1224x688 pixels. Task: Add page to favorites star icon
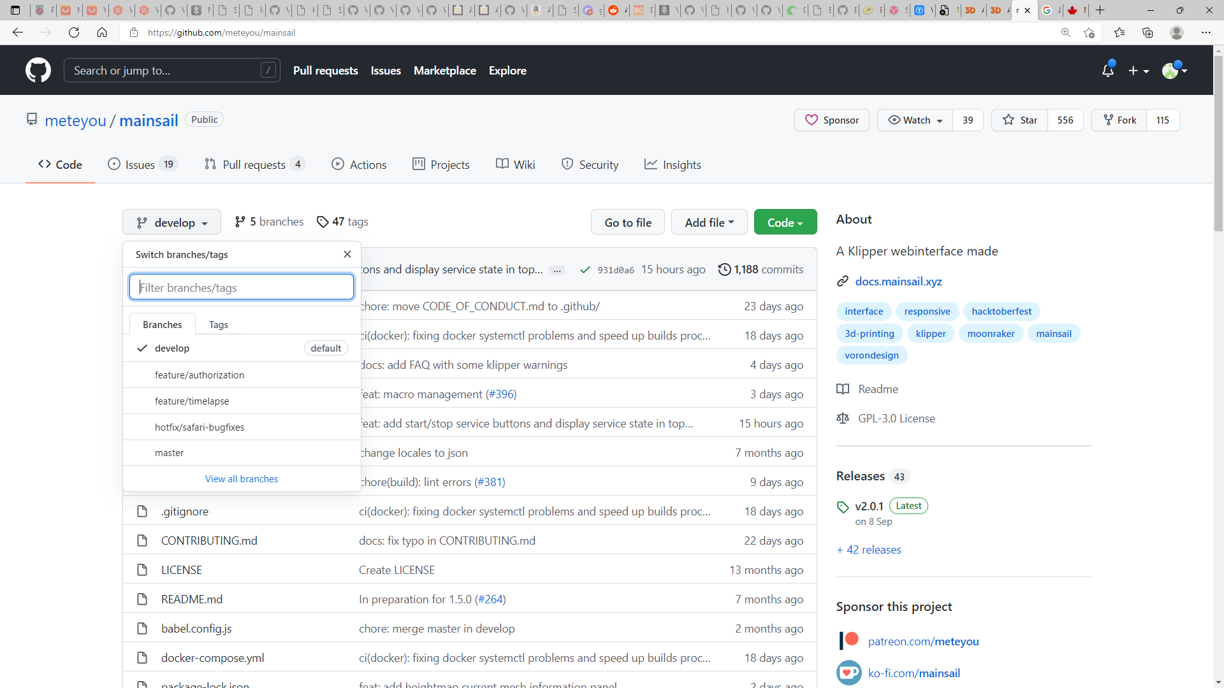[x=1089, y=32]
